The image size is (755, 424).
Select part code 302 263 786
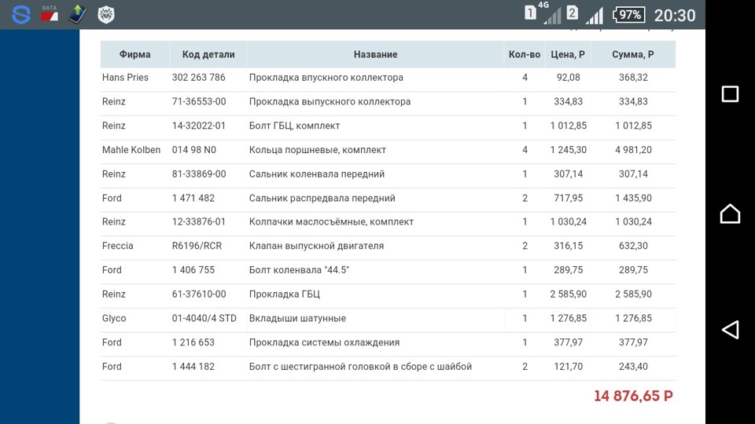click(198, 78)
